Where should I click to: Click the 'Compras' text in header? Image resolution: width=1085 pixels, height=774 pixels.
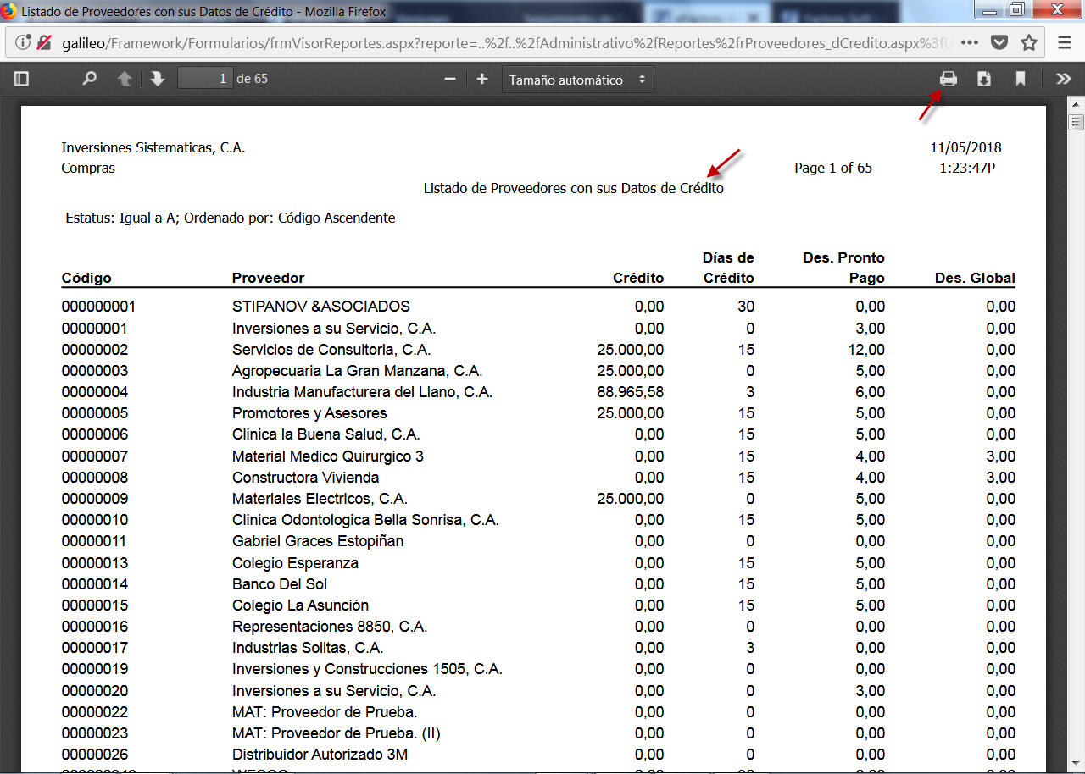pos(88,168)
